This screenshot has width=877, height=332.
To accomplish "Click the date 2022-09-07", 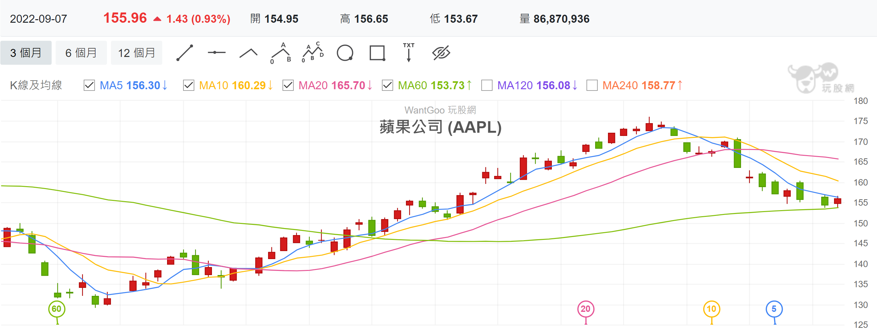I will click(x=38, y=19).
